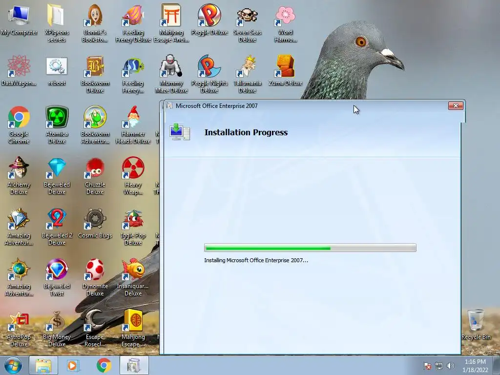Open the XPigeons secrets folder

coord(57,23)
